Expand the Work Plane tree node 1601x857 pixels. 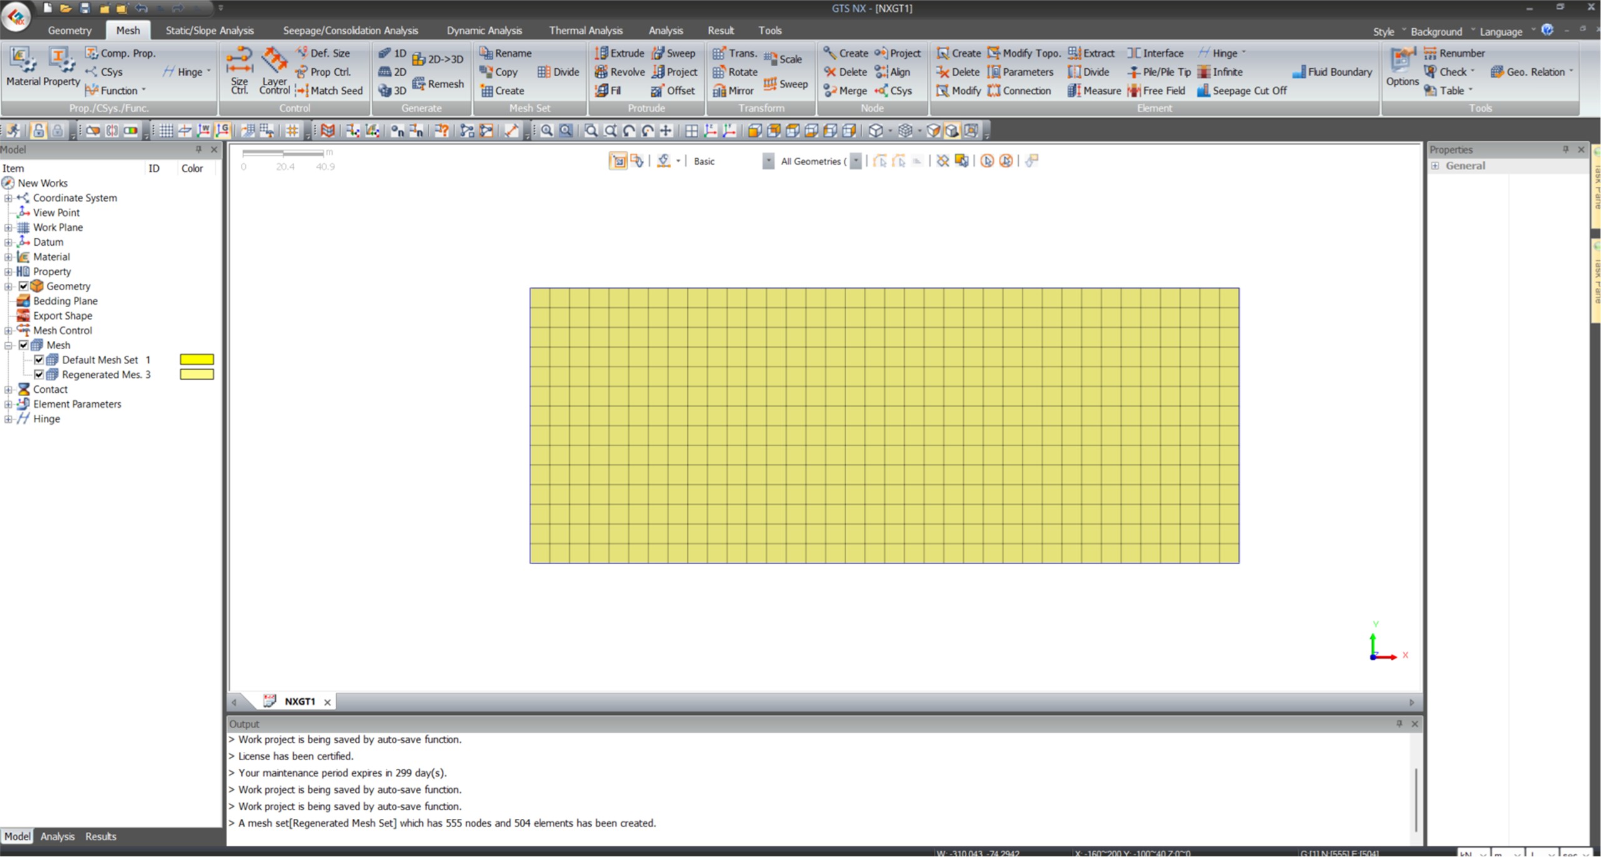click(x=8, y=228)
